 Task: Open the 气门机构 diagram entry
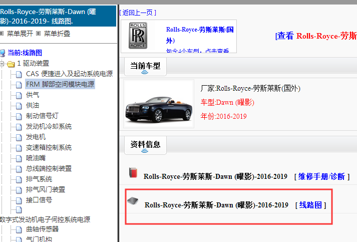point(39,239)
